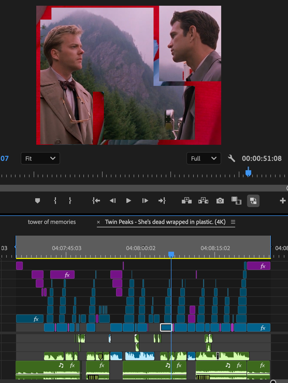This screenshot has height=383, width=288.
Task: Switch to tower of memories sequence tab
Action: (52, 222)
